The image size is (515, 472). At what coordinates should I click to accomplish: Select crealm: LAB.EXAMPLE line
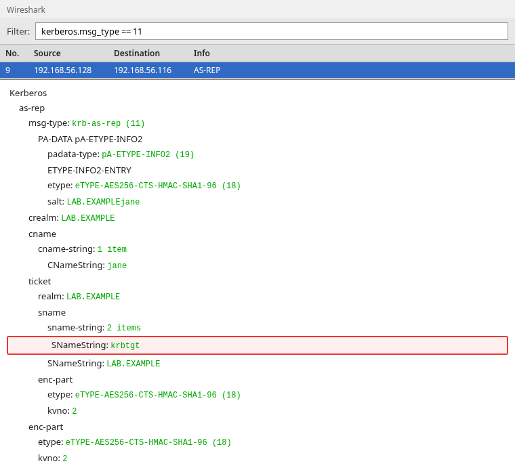pos(72,217)
